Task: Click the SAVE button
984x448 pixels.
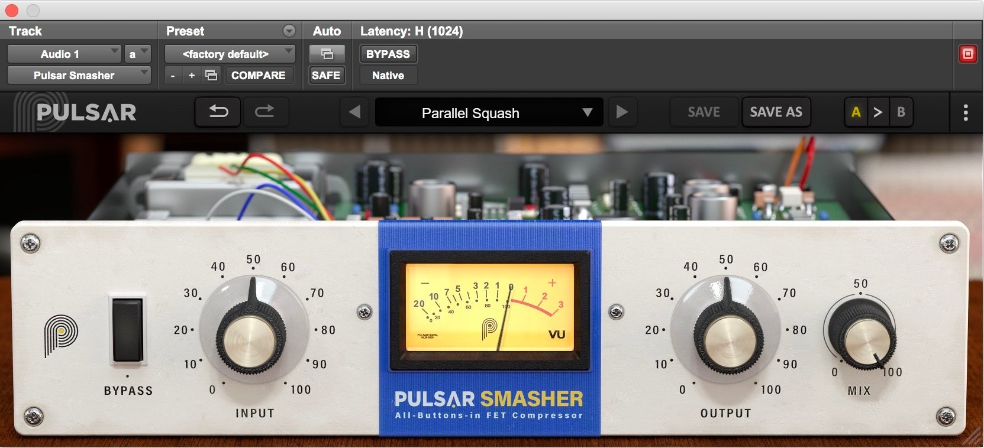Action: pyautogui.click(x=704, y=112)
